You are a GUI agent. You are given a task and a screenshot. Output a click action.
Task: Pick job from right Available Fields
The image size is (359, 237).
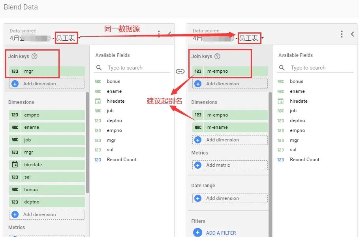click(293, 111)
